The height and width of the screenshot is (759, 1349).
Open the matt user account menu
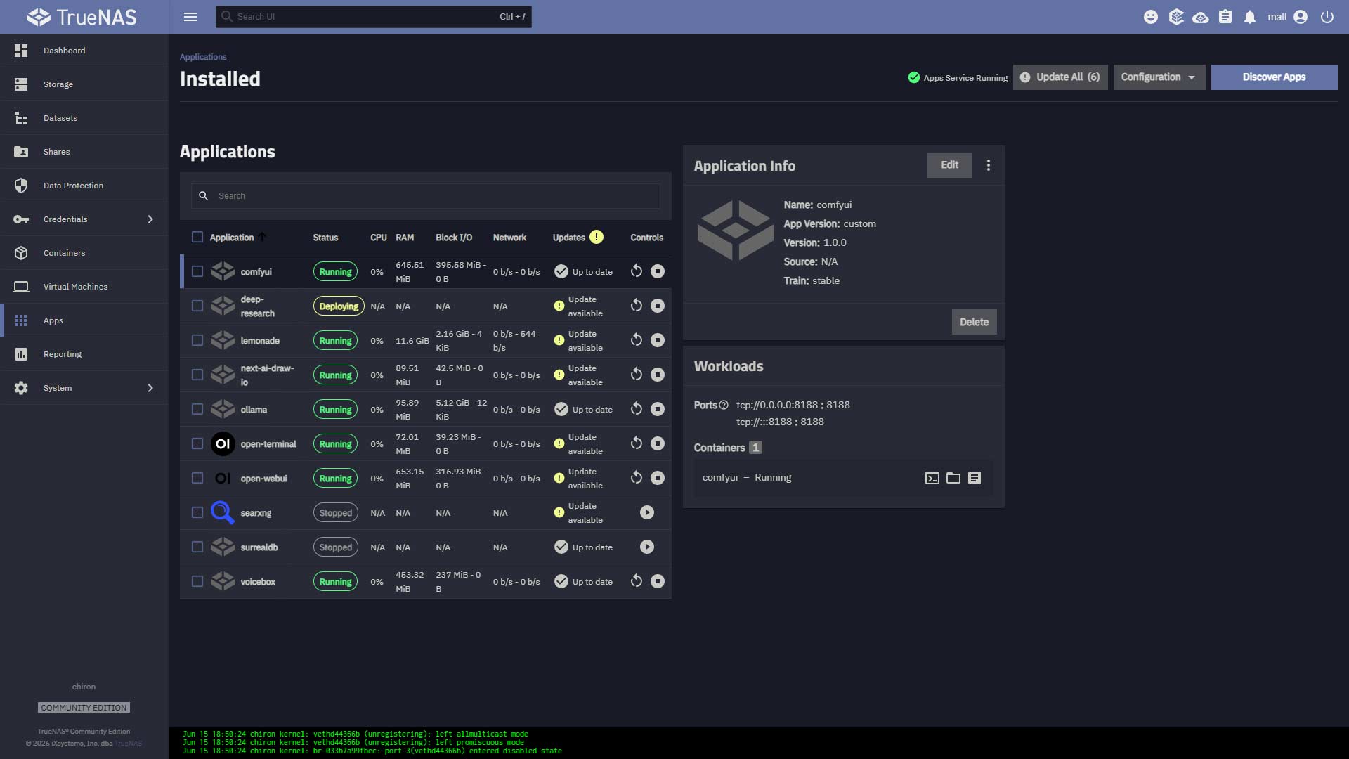point(1287,17)
